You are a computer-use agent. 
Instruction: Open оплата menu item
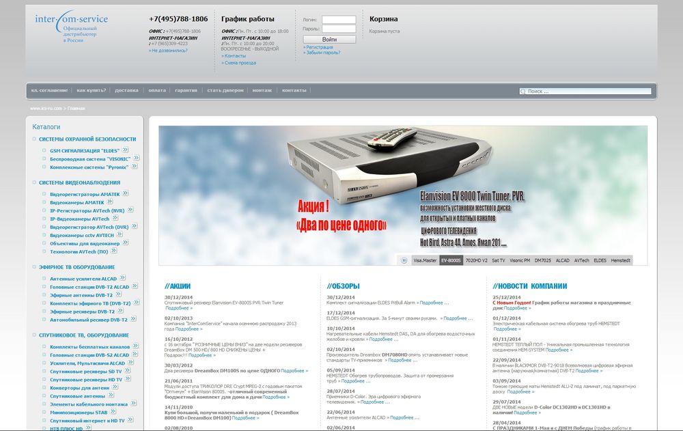click(x=157, y=91)
